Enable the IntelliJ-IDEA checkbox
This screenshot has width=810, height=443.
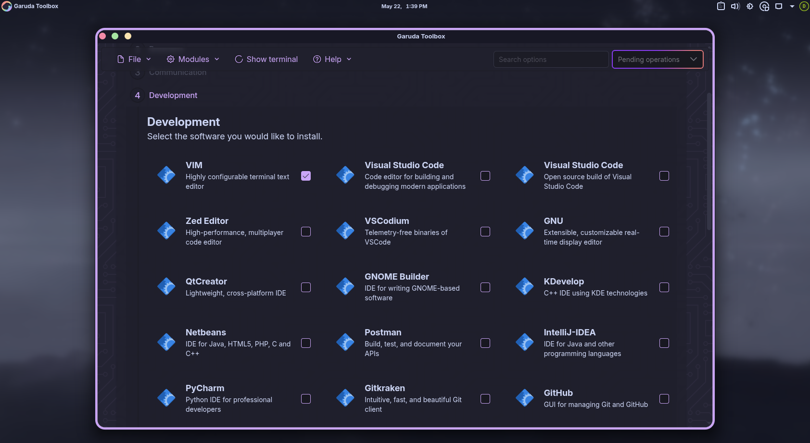(664, 343)
